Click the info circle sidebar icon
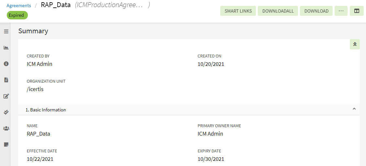 tap(6, 64)
